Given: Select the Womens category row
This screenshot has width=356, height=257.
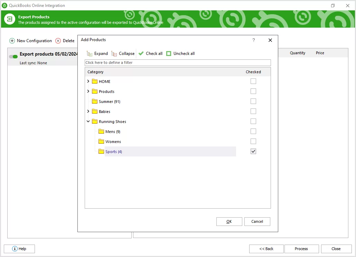Looking at the screenshot, I should coord(113,141).
